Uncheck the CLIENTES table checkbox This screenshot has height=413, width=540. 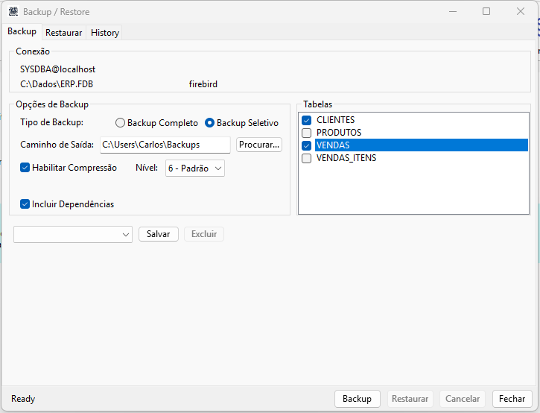click(x=307, y=120)
